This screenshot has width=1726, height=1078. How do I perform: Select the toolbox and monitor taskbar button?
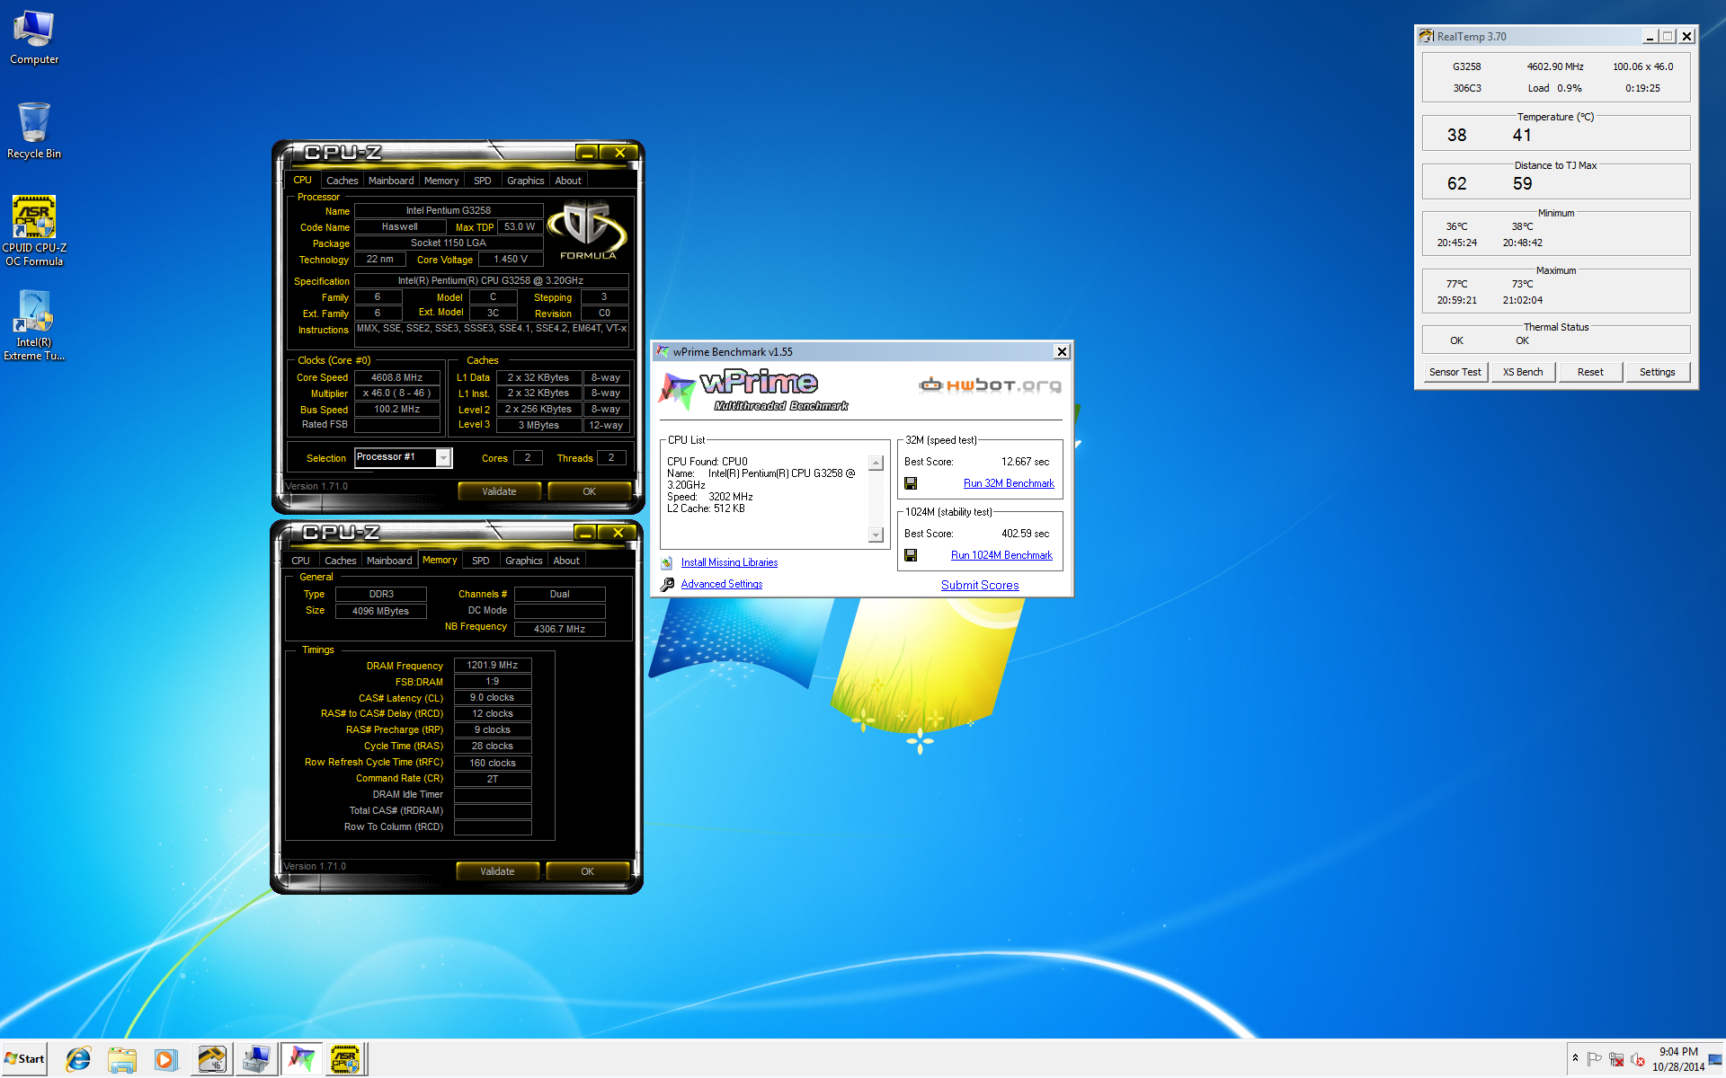point(256,1059)
